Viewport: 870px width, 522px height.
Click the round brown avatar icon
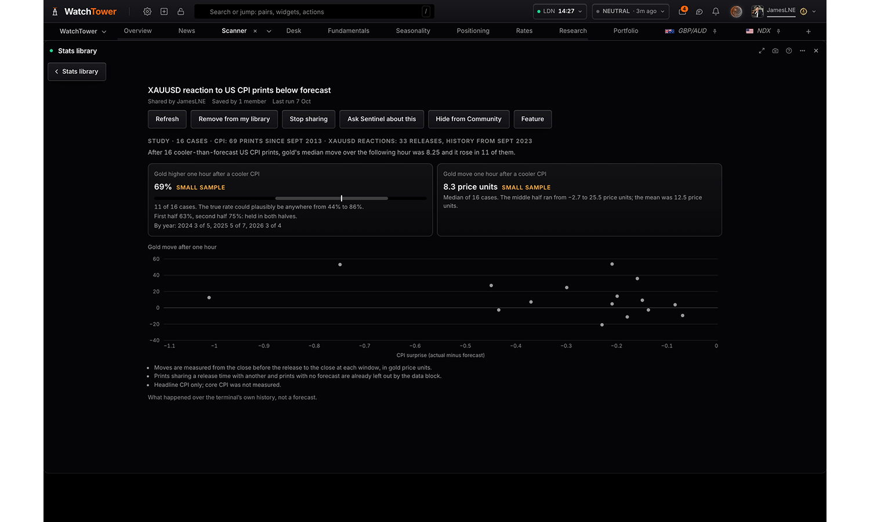[x=736, y=12]
